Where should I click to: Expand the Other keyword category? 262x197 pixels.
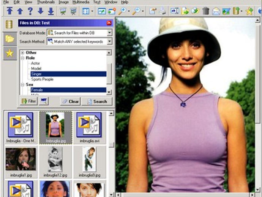[22, 53]
